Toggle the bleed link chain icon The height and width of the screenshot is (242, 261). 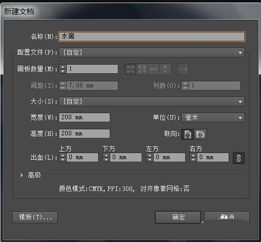[x=239, y=158]
